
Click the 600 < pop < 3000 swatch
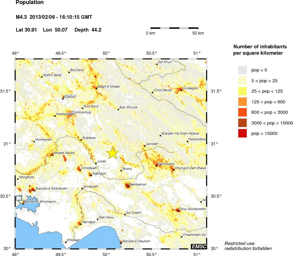pos(243,112)
